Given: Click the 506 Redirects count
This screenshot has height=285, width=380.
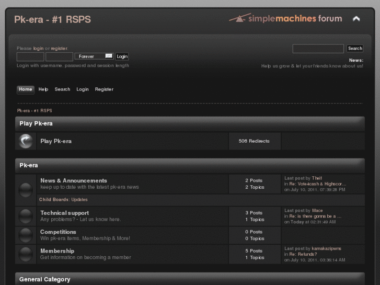Looking at the screenshot, I should coord(254,141).
